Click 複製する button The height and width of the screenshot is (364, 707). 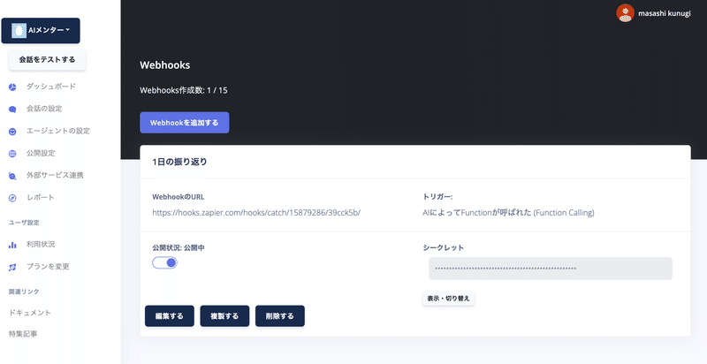click(224, 315)
